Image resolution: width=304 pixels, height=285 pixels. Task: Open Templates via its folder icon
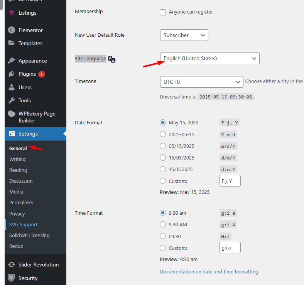pyautogui.click(x=11, y=43)
